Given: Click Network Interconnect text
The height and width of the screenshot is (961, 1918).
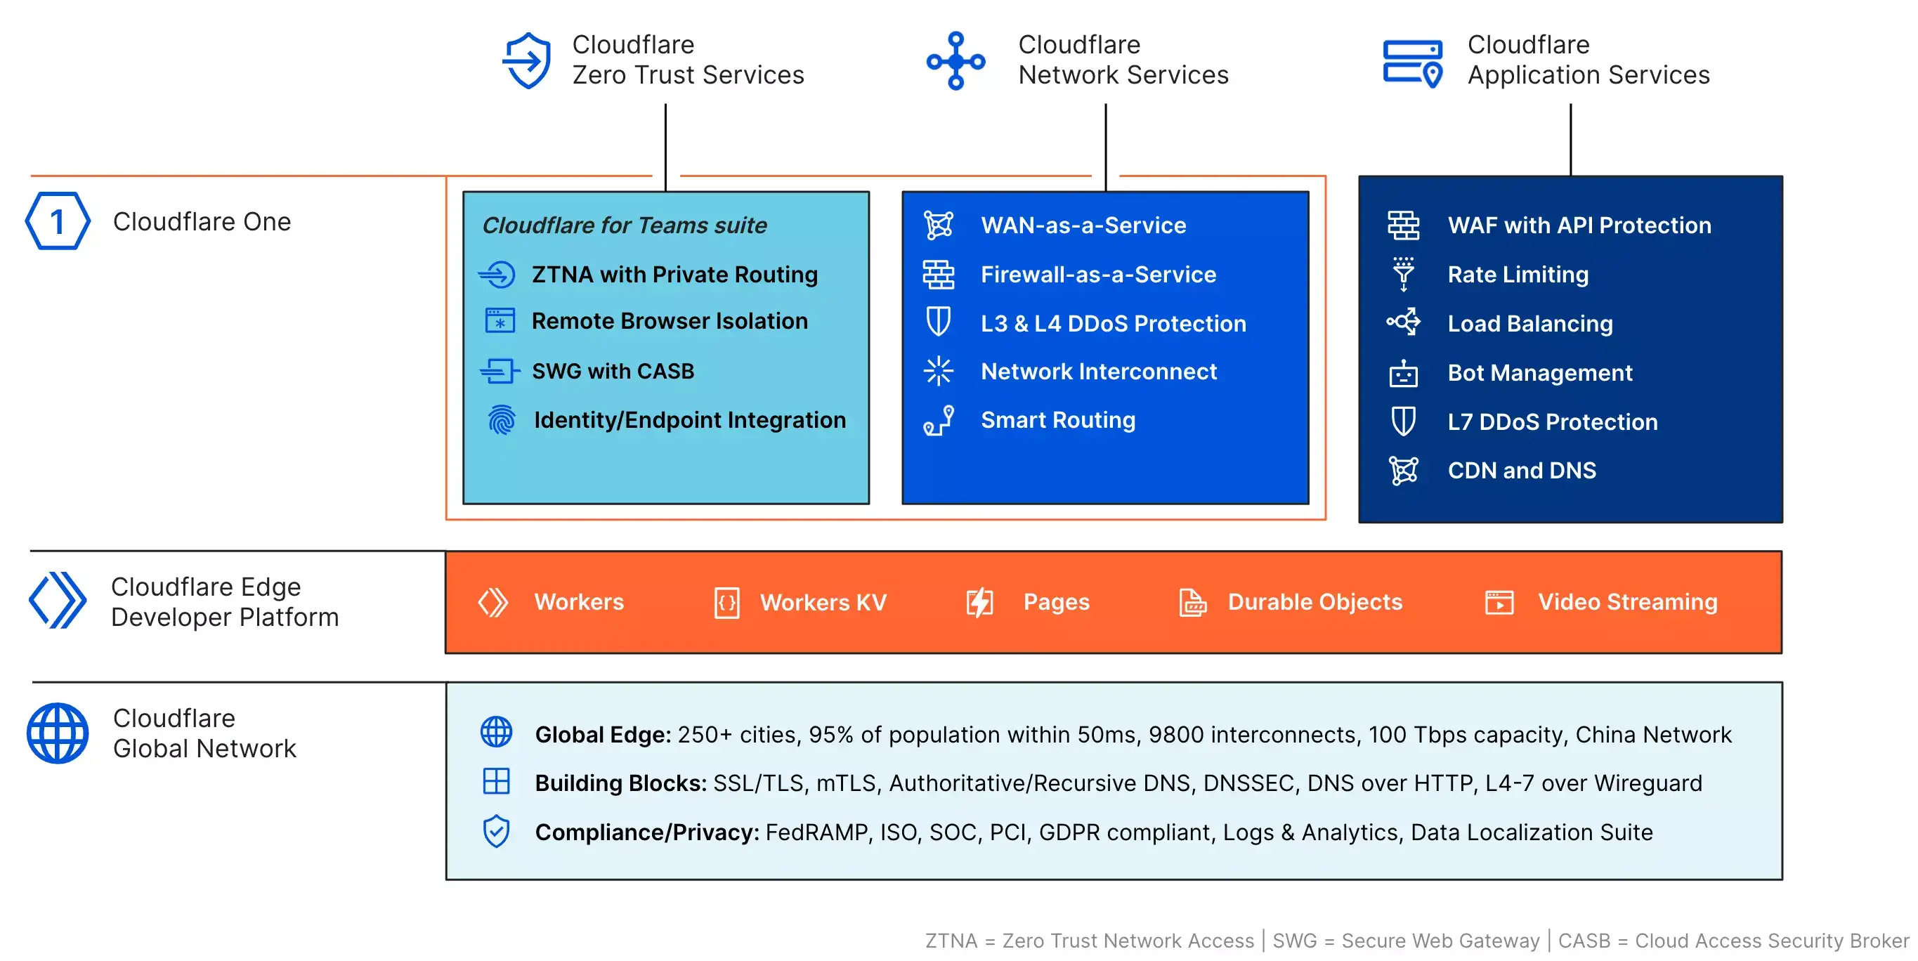Looking at the screenshot, I should point(1098,371).
